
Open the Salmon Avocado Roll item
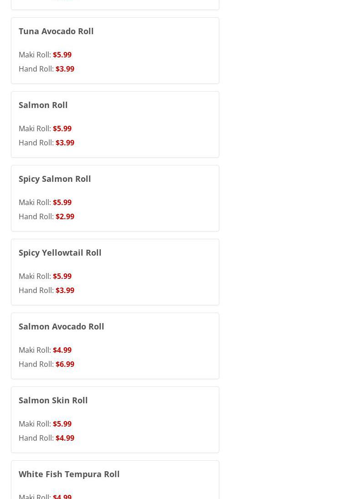(x=62, y=326)
